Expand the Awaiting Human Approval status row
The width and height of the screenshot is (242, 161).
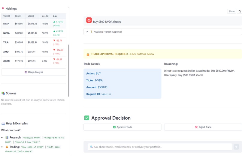click(163, 32)
